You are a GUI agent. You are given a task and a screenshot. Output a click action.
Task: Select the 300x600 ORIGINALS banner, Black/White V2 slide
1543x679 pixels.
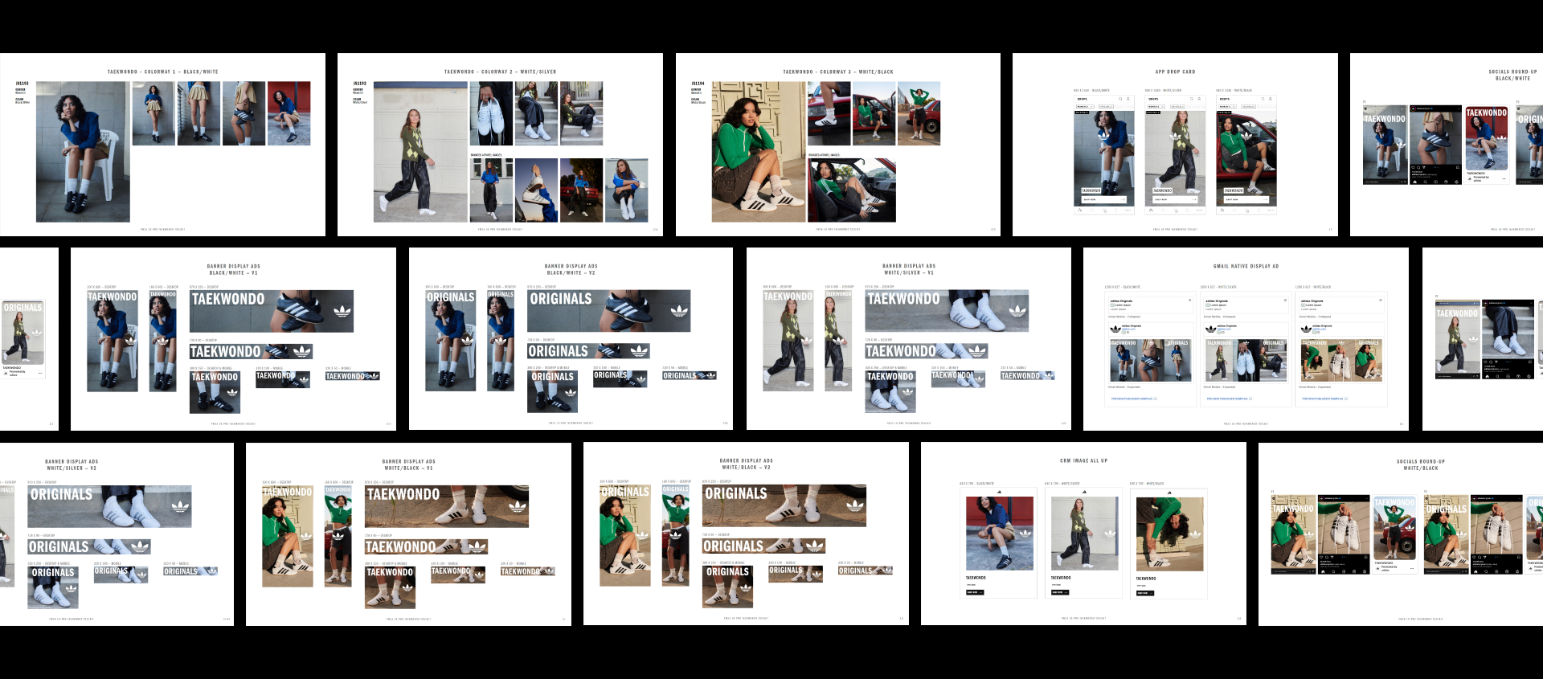point(450,341)
